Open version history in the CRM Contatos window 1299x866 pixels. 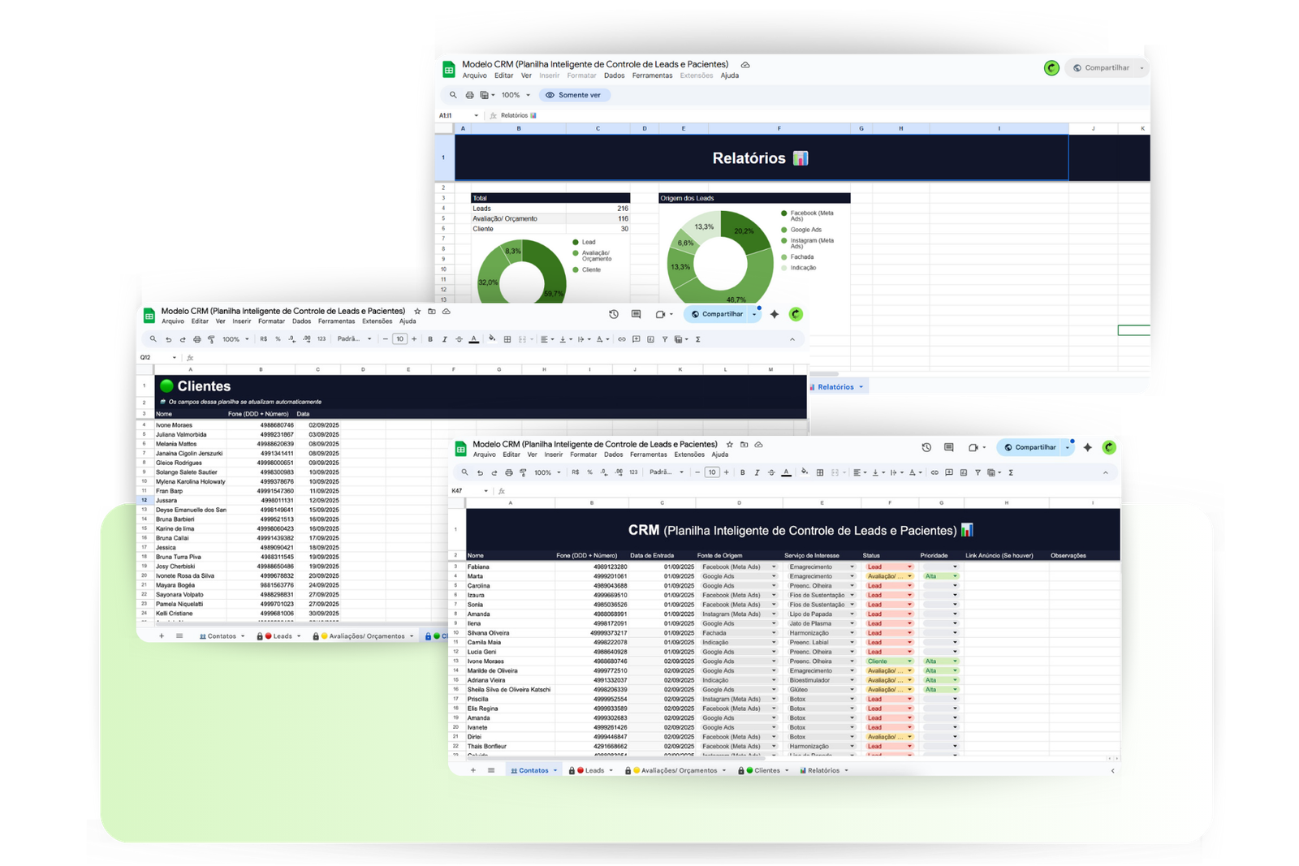(x=926, y=447)
